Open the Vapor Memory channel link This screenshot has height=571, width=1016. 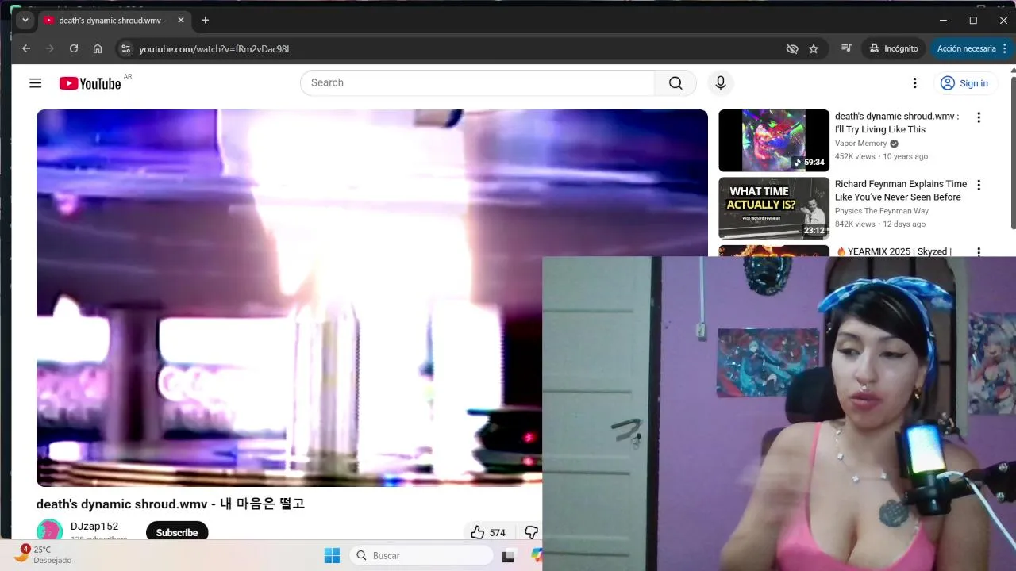click(860, 144)
